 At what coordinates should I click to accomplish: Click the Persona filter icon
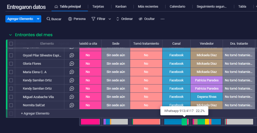70,19
